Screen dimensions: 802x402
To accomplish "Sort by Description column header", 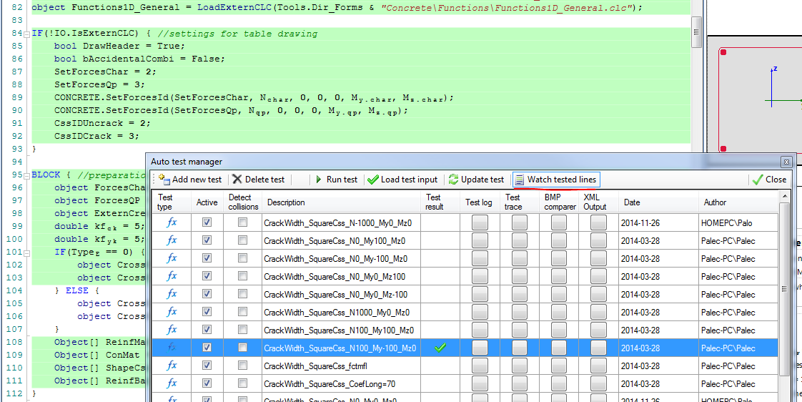I will click(342, 202).
